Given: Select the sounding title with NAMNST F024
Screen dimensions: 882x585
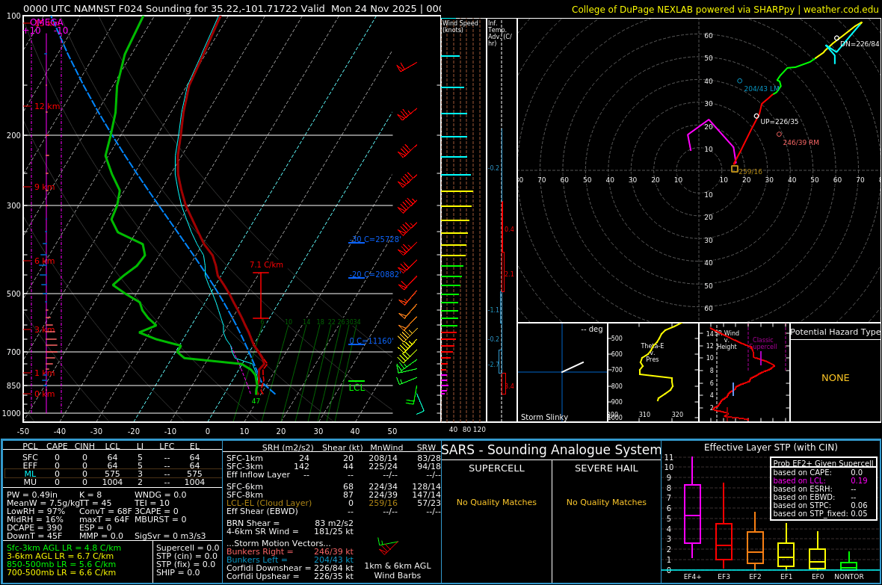Looking at the screenshot, I should [x=232, y=9].
